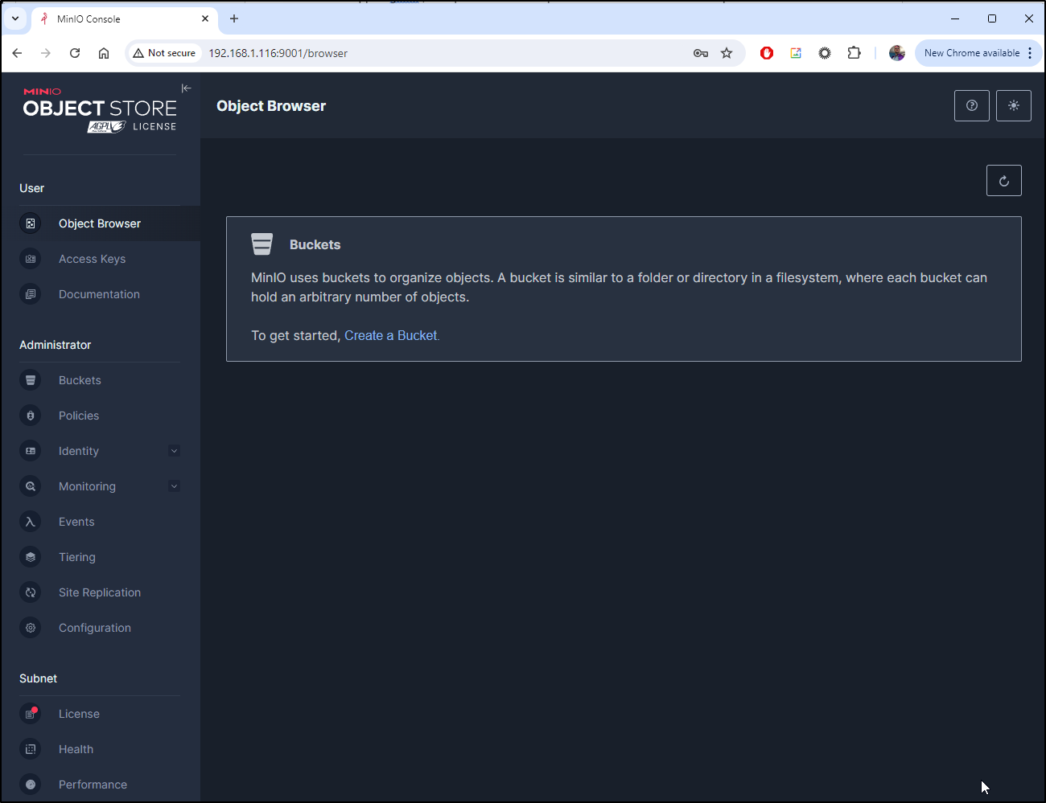The height and width of the screenshot is (803, 1046).
Task: Refresh the bucket list
Action: coord(1004,181)
